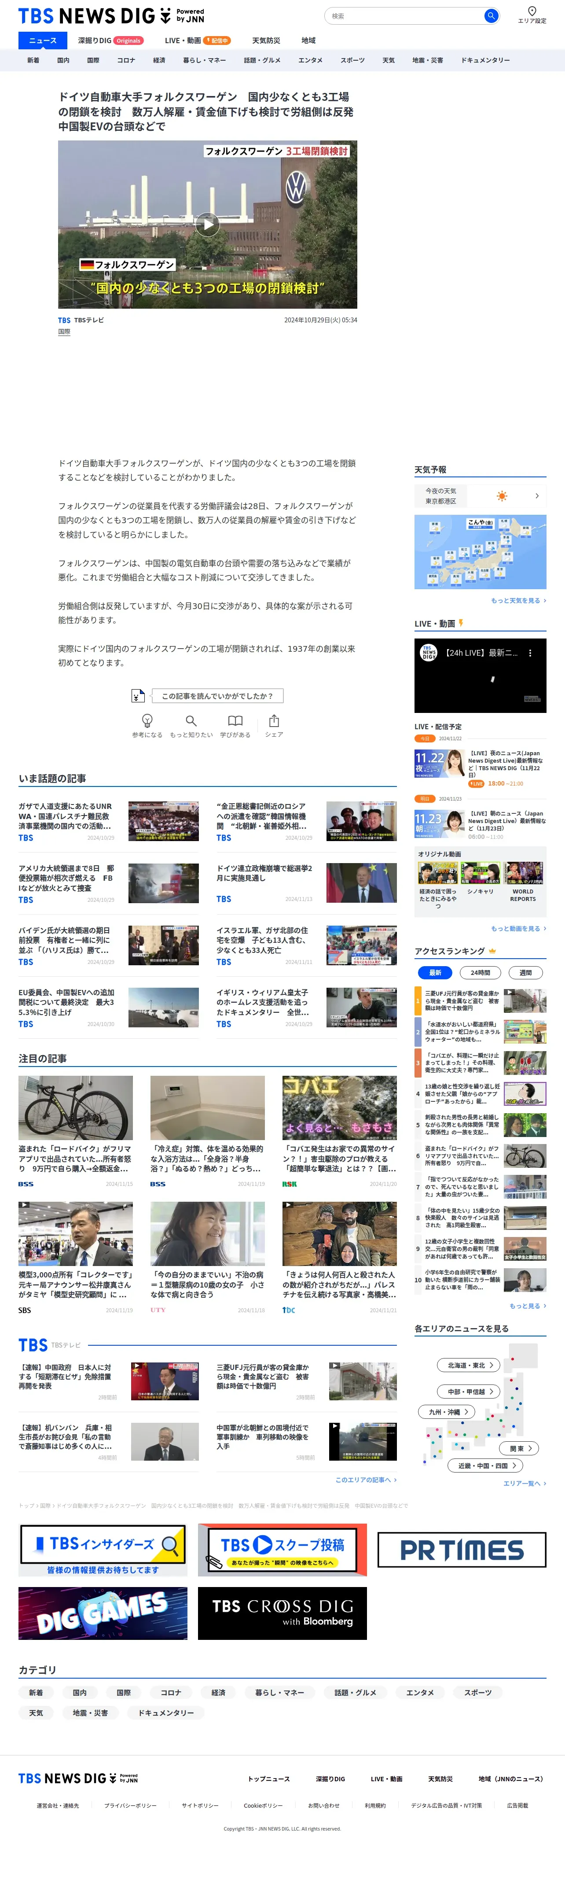Open お問い合わせ in the footer
Viewport: 565px width, 1890px height.
point(324,1805)
